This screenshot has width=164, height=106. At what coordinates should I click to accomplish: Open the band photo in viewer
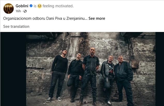coord(91,69)
